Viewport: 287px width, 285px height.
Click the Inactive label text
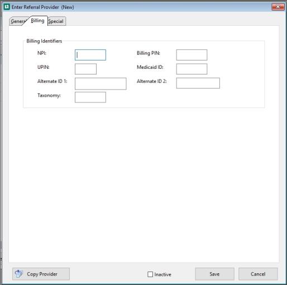(162, 274)
